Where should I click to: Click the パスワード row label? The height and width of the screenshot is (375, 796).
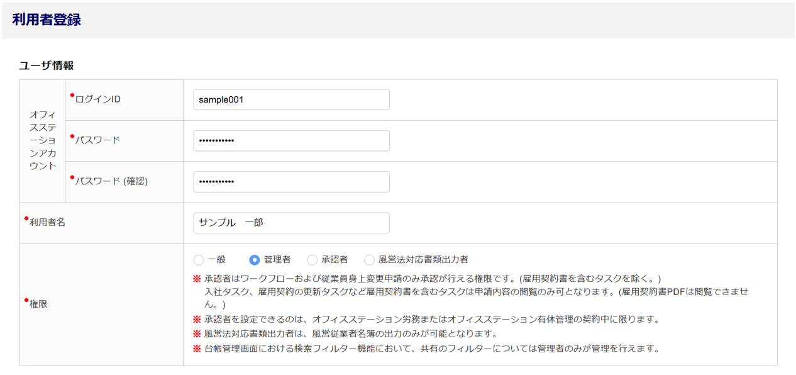(97, 140)
